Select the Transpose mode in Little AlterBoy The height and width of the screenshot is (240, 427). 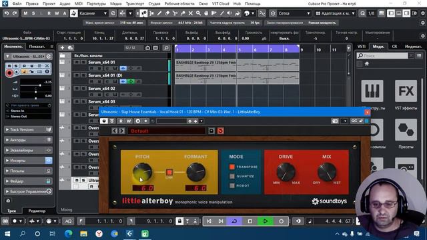[232, 167]
